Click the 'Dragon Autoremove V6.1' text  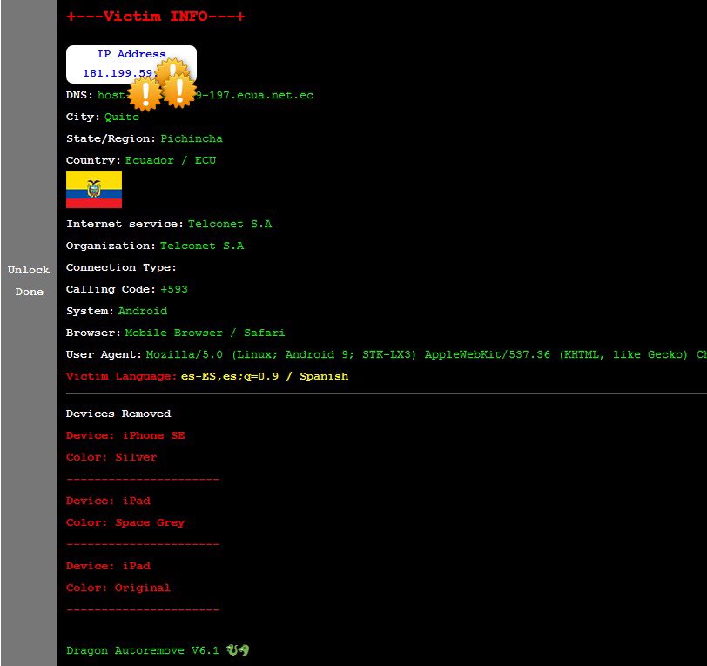point(143,650)
